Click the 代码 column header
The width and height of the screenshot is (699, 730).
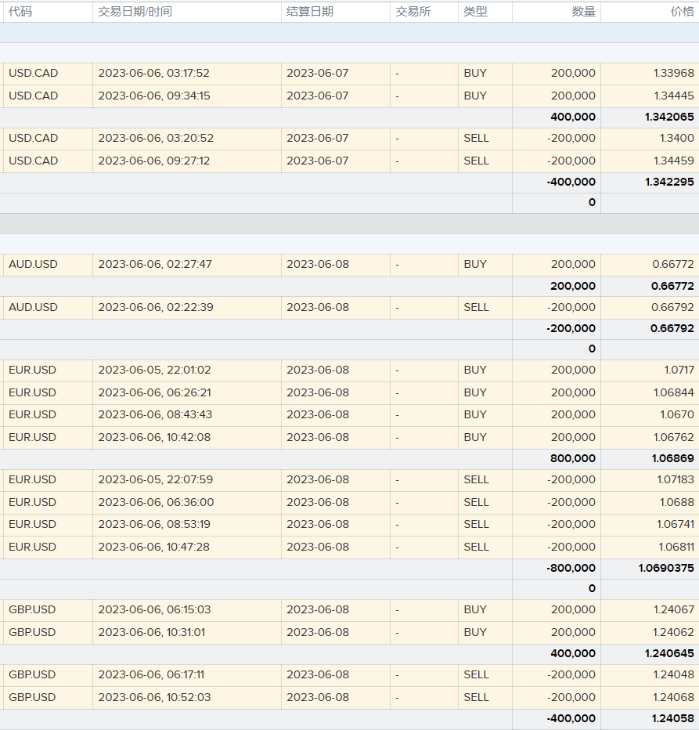20,12
